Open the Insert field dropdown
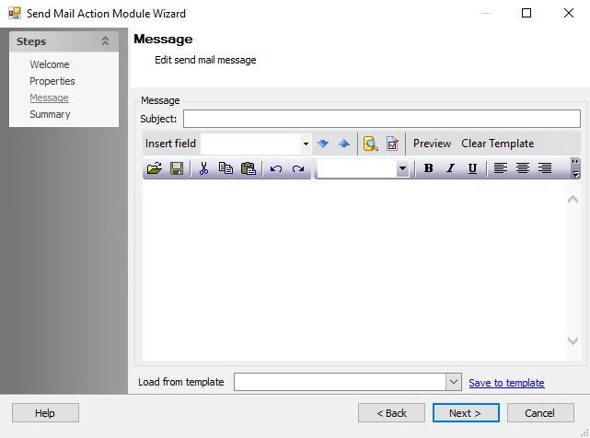The width and height of the screenshot is (590, 438). click(x=306, y=144)
